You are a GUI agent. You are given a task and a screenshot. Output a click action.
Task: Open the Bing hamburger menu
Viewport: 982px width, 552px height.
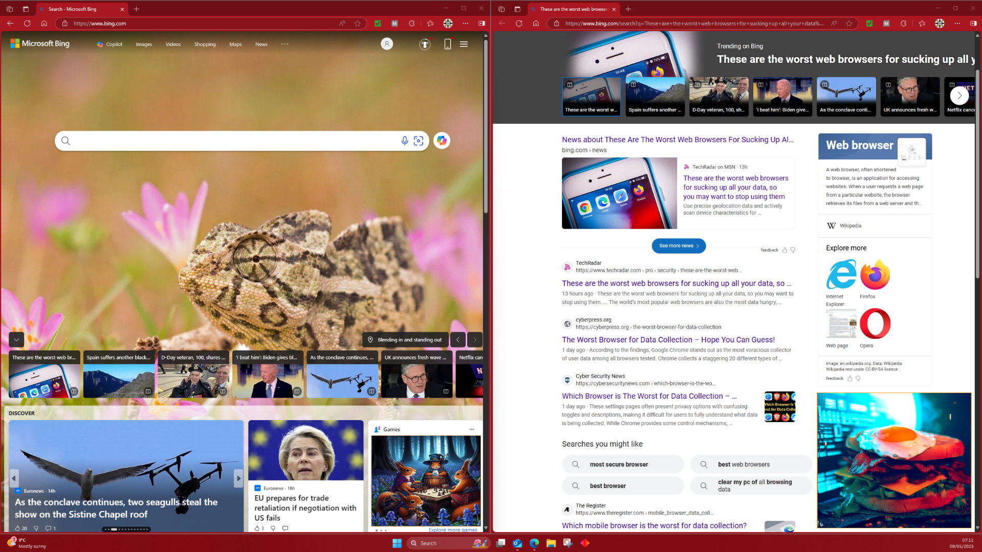pyautogui.click(x=464, y=44)
